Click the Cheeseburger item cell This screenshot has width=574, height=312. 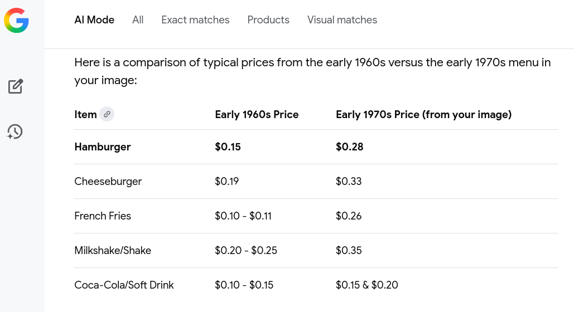[108, 182]
